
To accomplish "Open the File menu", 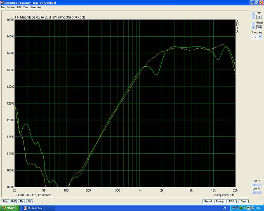I will click(3, 7).
